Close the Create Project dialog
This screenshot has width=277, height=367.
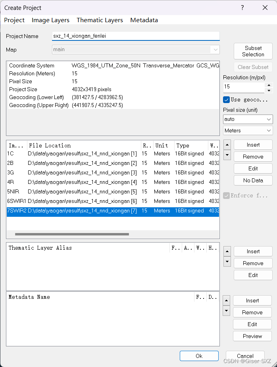[x=265, y=8]
